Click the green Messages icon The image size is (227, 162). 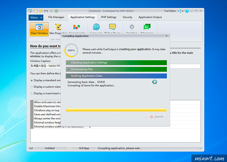tap(147, 27)
